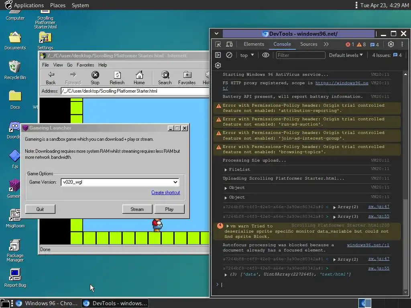
Task: Expand the second Object console entry
Action: pyautogui.click(x=226, y=198)
